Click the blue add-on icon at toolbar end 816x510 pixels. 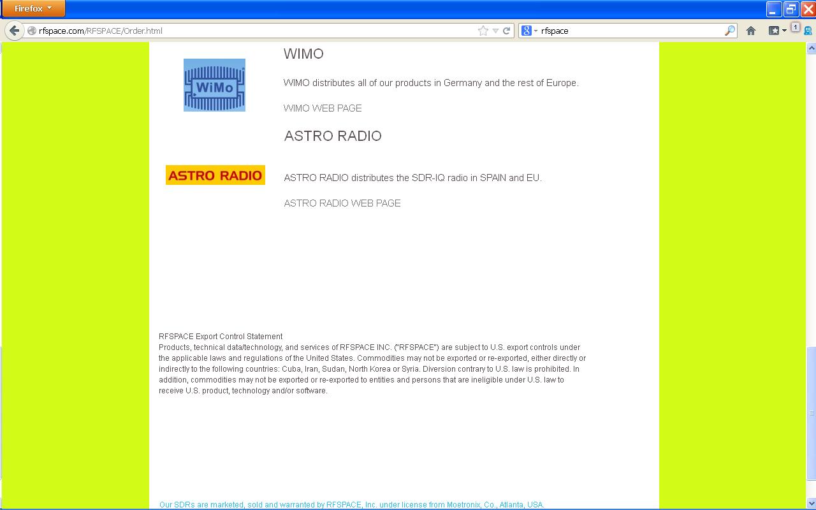tap(808, 31)
